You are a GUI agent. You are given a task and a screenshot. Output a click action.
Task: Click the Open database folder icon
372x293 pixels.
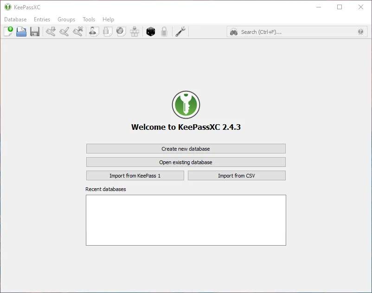[21, 32]
